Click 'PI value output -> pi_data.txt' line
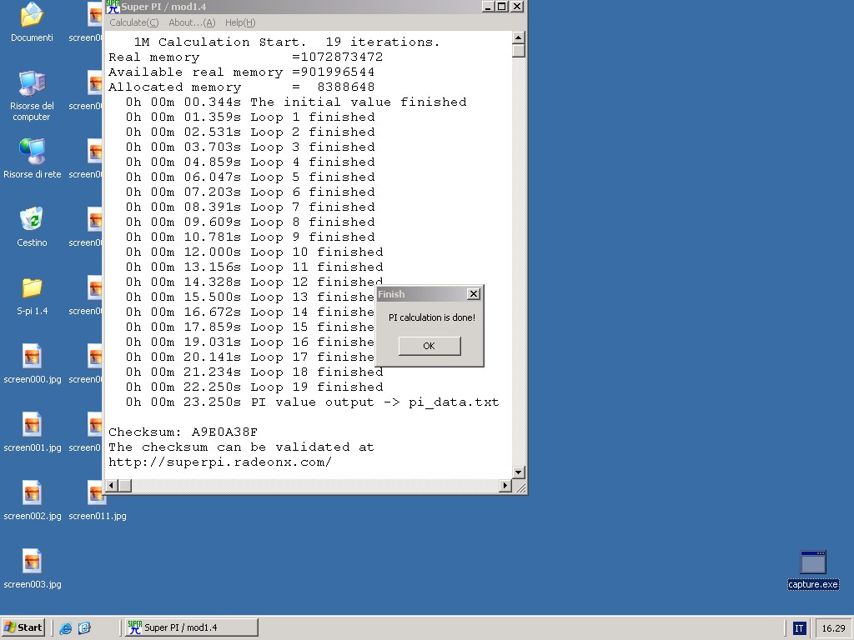Viewport: 854px width, 640px height. pos(312,402)
